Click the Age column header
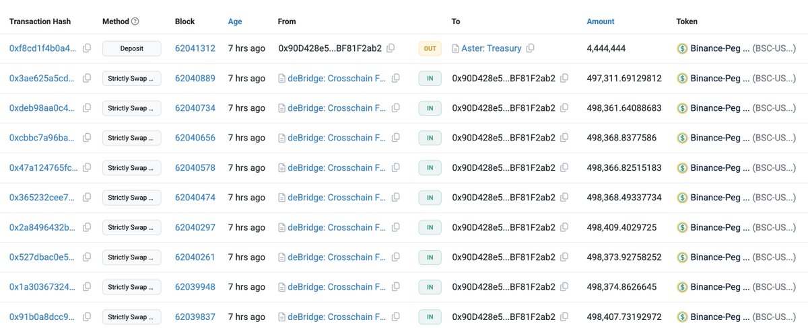808x328 pixels. 235,22
